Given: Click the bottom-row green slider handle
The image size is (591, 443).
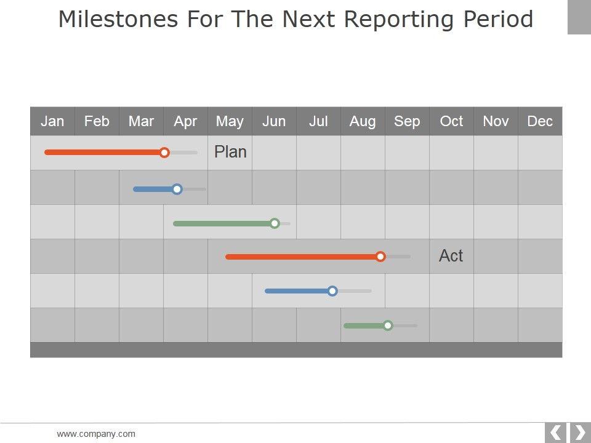Looking at the screenshot, I should tap(388, 325).
